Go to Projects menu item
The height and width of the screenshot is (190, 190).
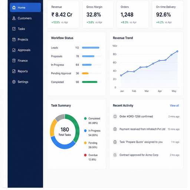point(25,39)
